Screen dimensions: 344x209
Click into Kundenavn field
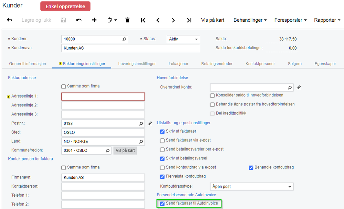[x=131, y=48]
